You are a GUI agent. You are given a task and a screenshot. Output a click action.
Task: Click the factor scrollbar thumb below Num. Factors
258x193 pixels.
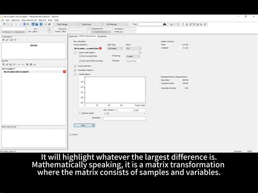tap(108, 113)
